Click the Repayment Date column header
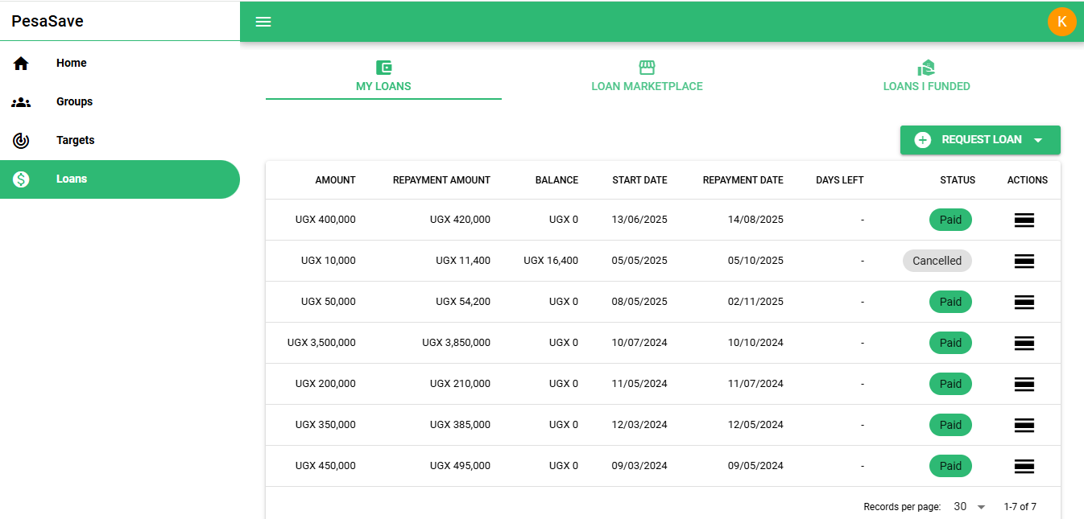The image size is (1084, 519). pos(743,180)
